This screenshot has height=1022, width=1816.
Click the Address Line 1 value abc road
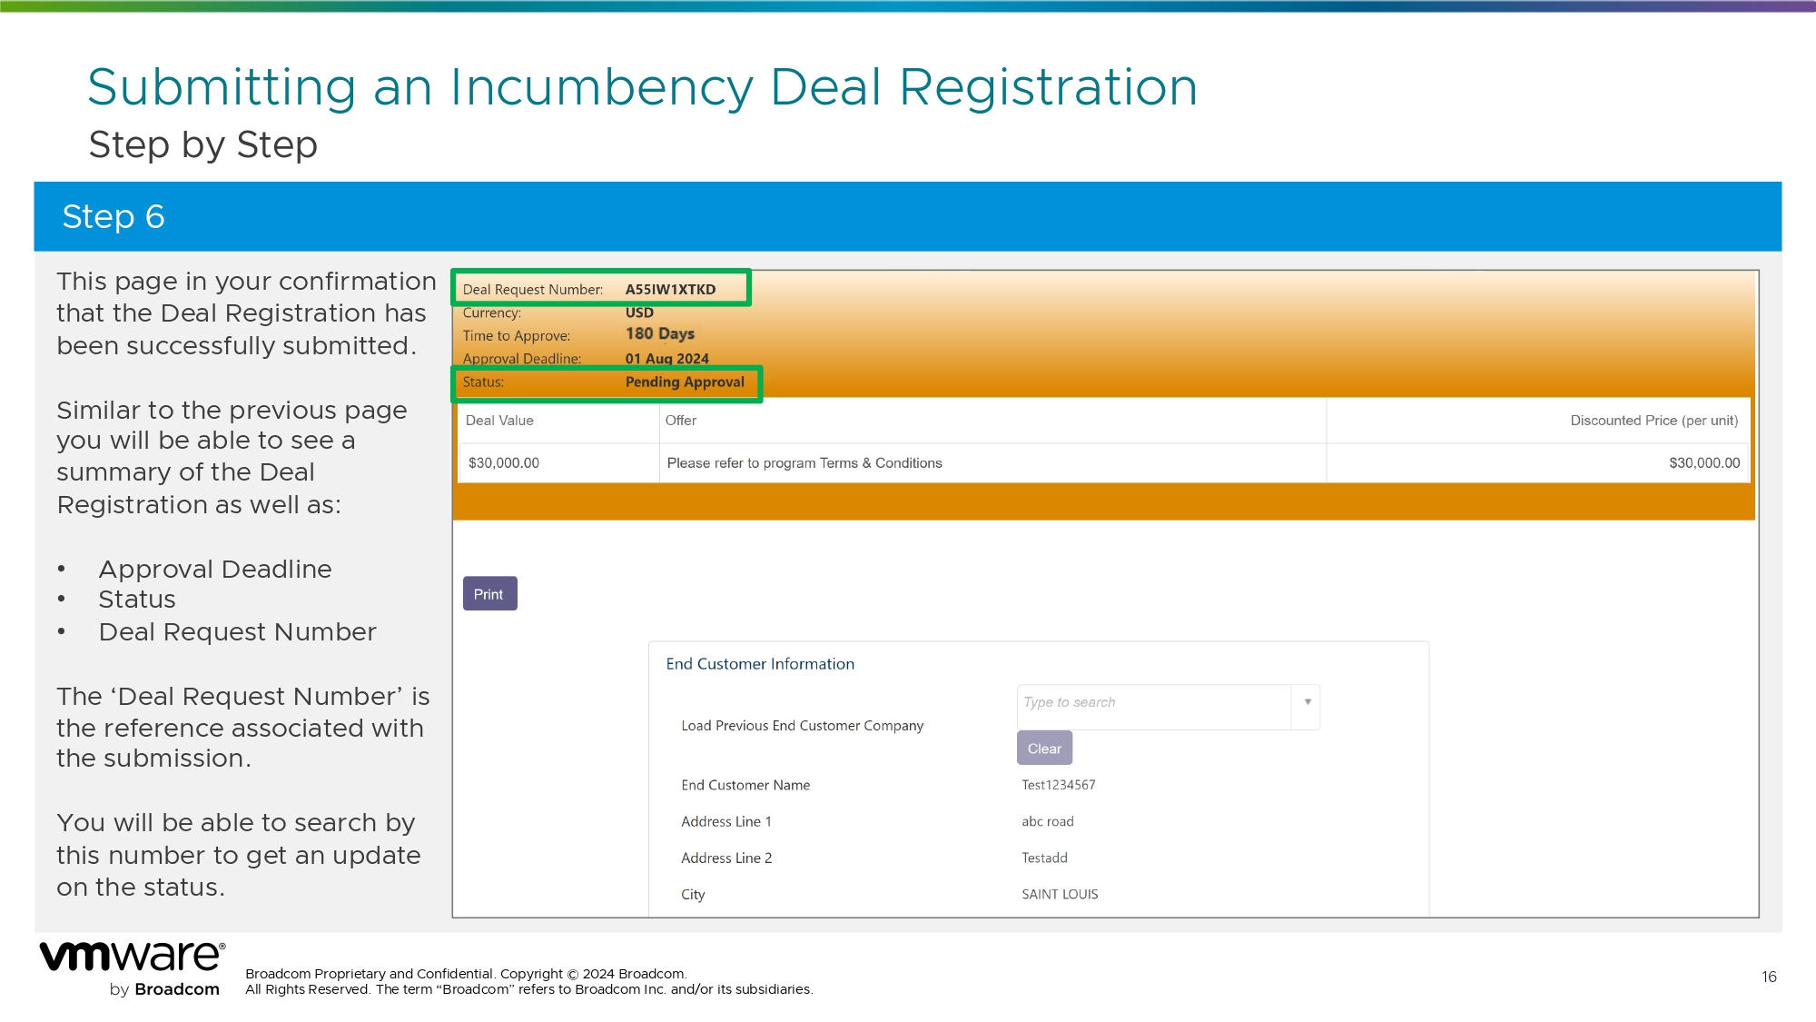click(1047, 821)
